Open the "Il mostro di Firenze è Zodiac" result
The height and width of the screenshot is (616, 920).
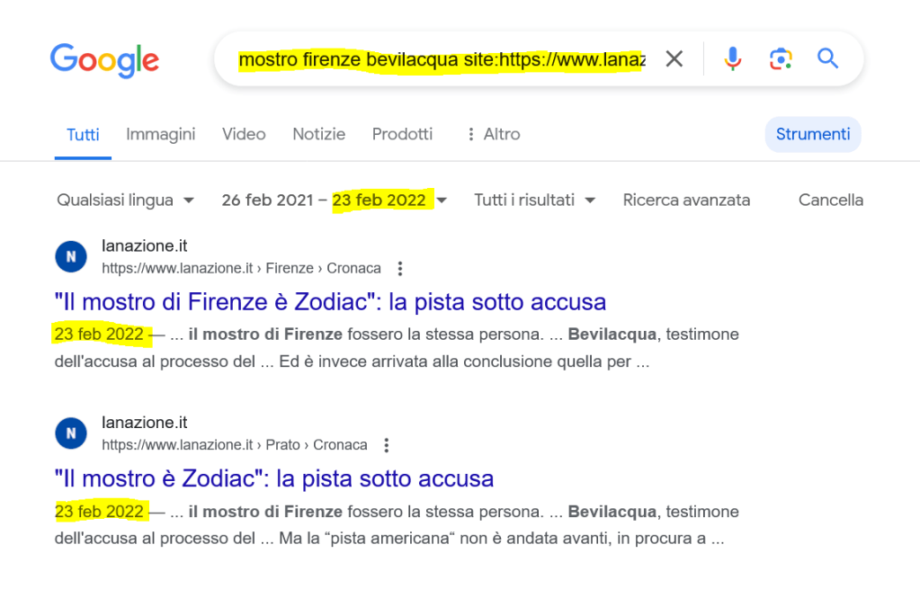click(x=330, y=301)
